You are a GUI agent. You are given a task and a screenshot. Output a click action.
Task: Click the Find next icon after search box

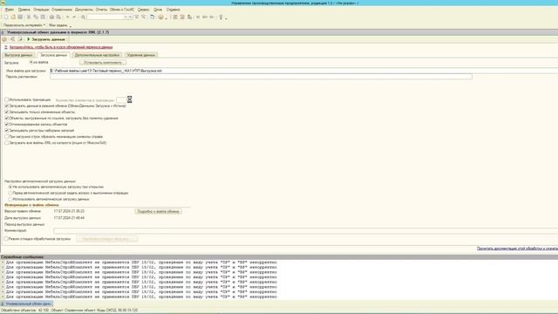tap(136, 17)
